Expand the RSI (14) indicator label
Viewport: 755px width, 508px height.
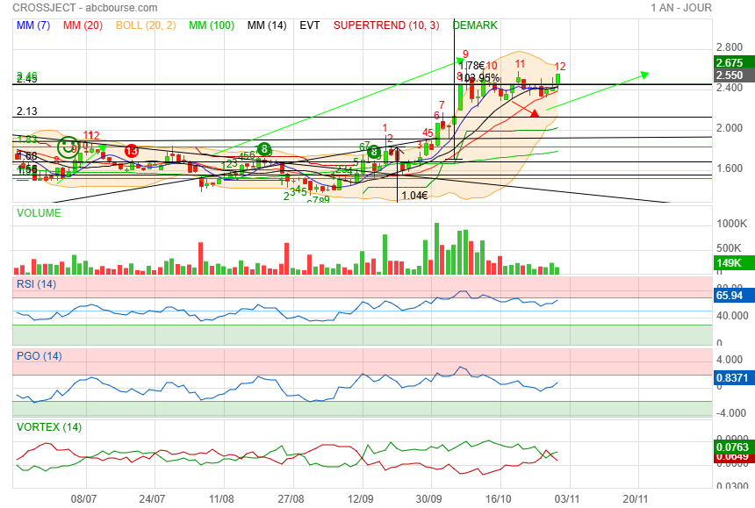pos(36,283)
